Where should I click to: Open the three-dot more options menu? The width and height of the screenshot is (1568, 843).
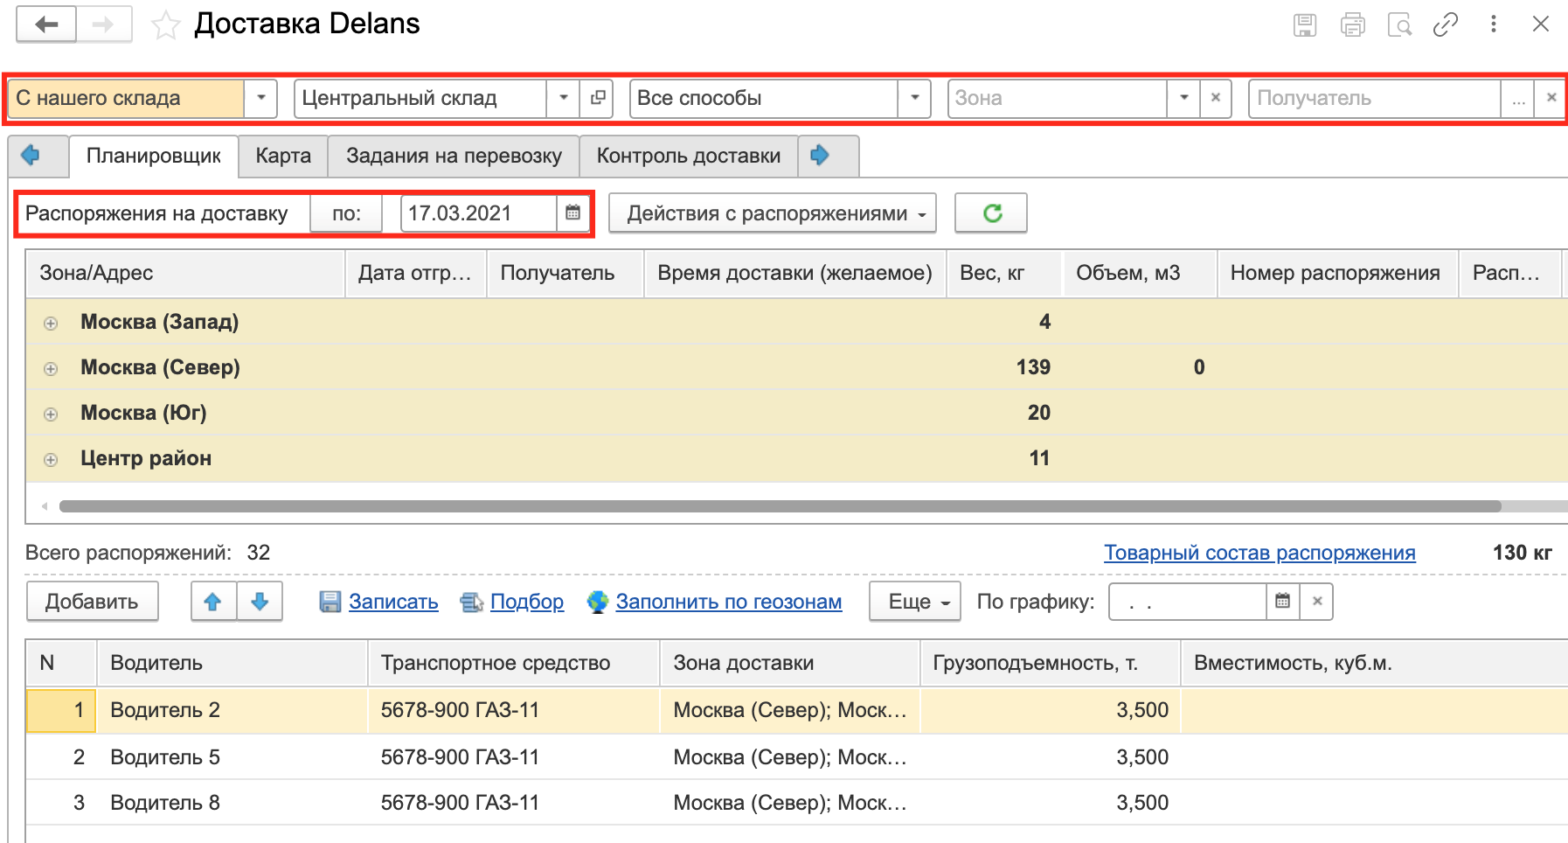point(1494,24)
